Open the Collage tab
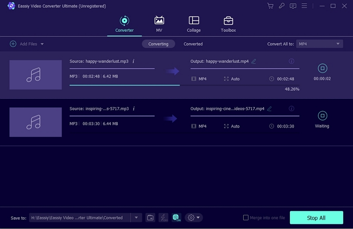This screenshot has height=229, width=353. pyautogui.click(x=193, y=24)
